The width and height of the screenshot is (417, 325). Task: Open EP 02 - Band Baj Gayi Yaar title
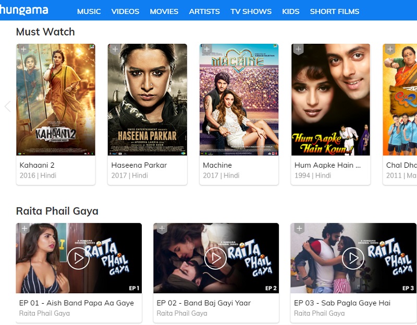tap(204, 303)
